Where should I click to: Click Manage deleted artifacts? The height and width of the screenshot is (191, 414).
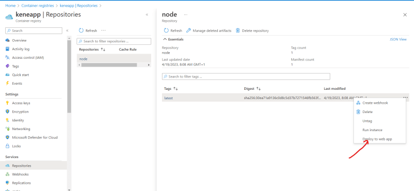pyautogui.click(x=209, y=30)
